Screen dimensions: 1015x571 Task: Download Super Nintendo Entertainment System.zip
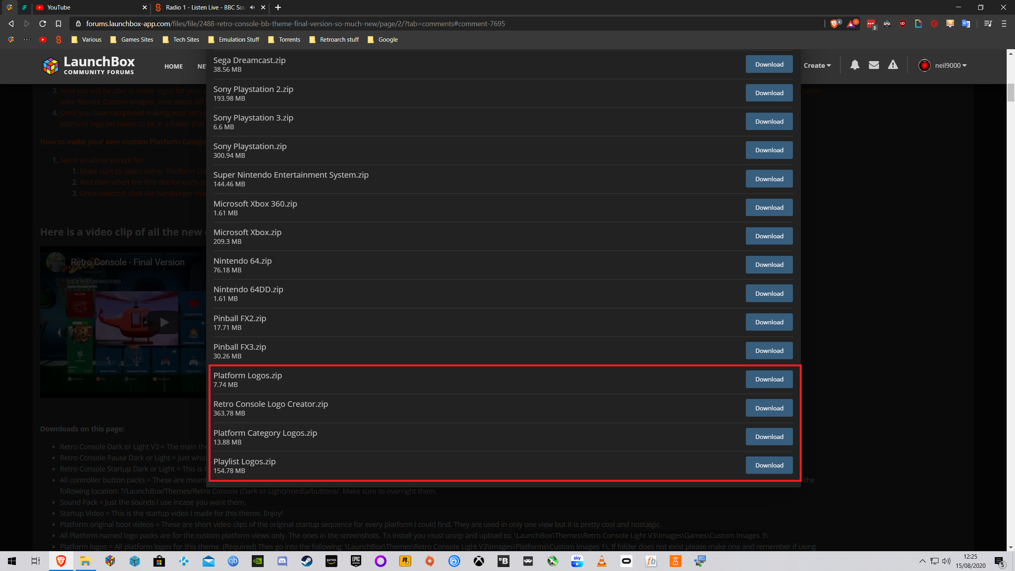point(769,179)
